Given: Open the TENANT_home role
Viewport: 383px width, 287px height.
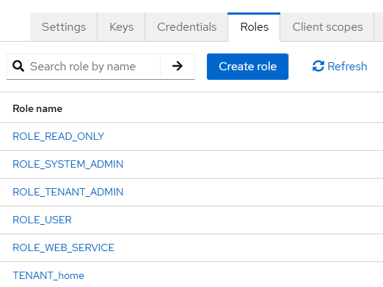Looking at the screenshot, I should tap(48, 275).
